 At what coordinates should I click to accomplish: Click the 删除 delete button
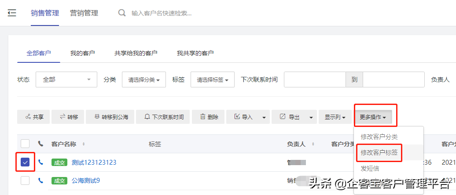click(208, 117)
